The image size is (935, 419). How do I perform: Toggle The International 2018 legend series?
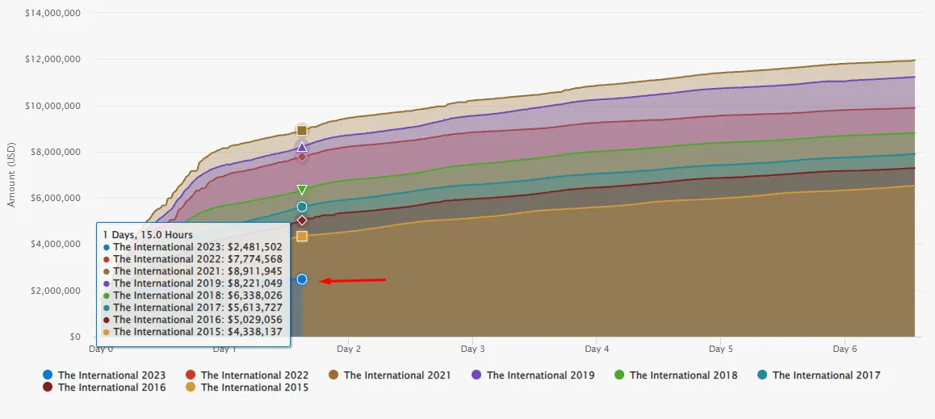[x=676, y=375]
